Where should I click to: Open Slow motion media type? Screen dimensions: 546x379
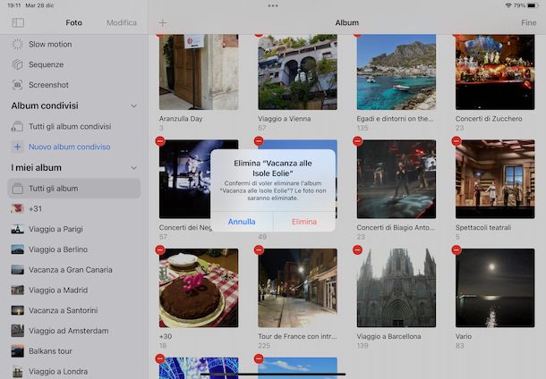[x=73, y=44]
